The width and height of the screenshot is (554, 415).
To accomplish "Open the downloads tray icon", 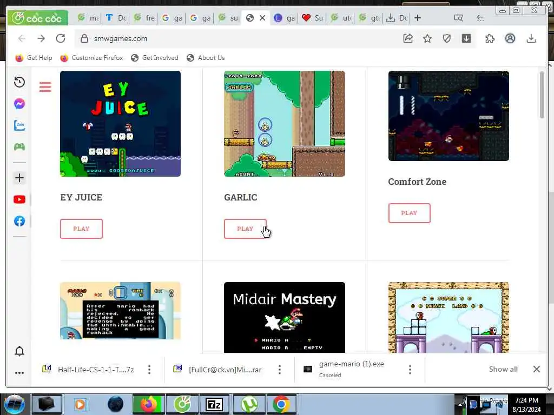I will coord(531,38).
